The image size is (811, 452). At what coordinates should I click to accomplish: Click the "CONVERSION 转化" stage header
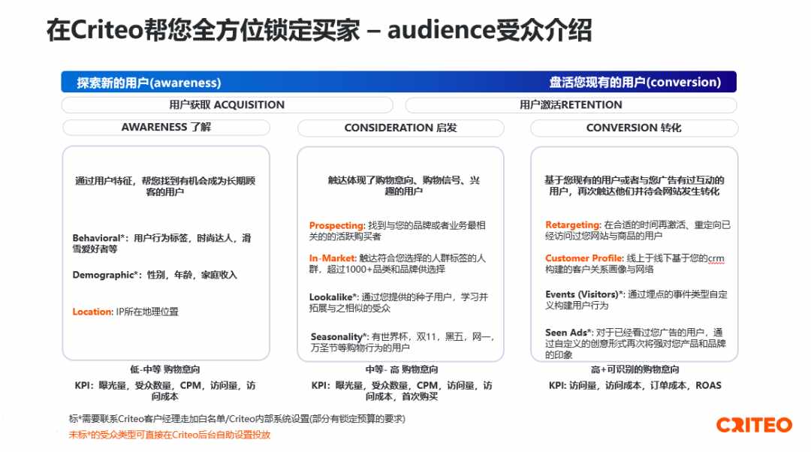pyautogui.click(x=634, y=128)
